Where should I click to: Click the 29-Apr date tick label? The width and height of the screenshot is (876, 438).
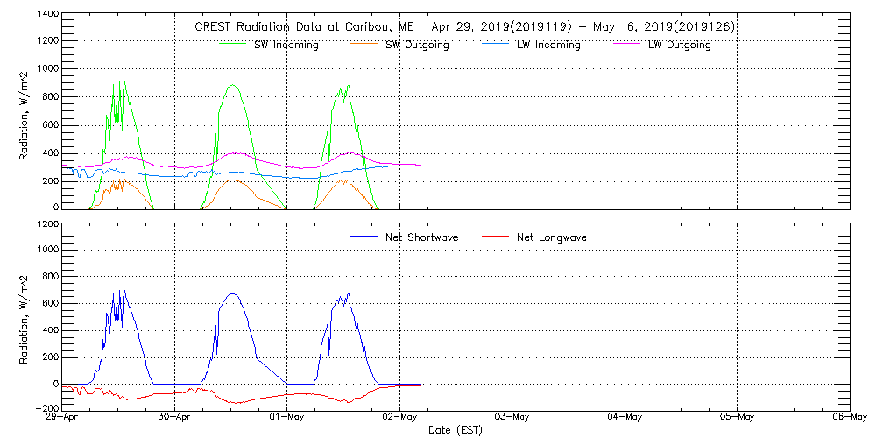point(63,418)
